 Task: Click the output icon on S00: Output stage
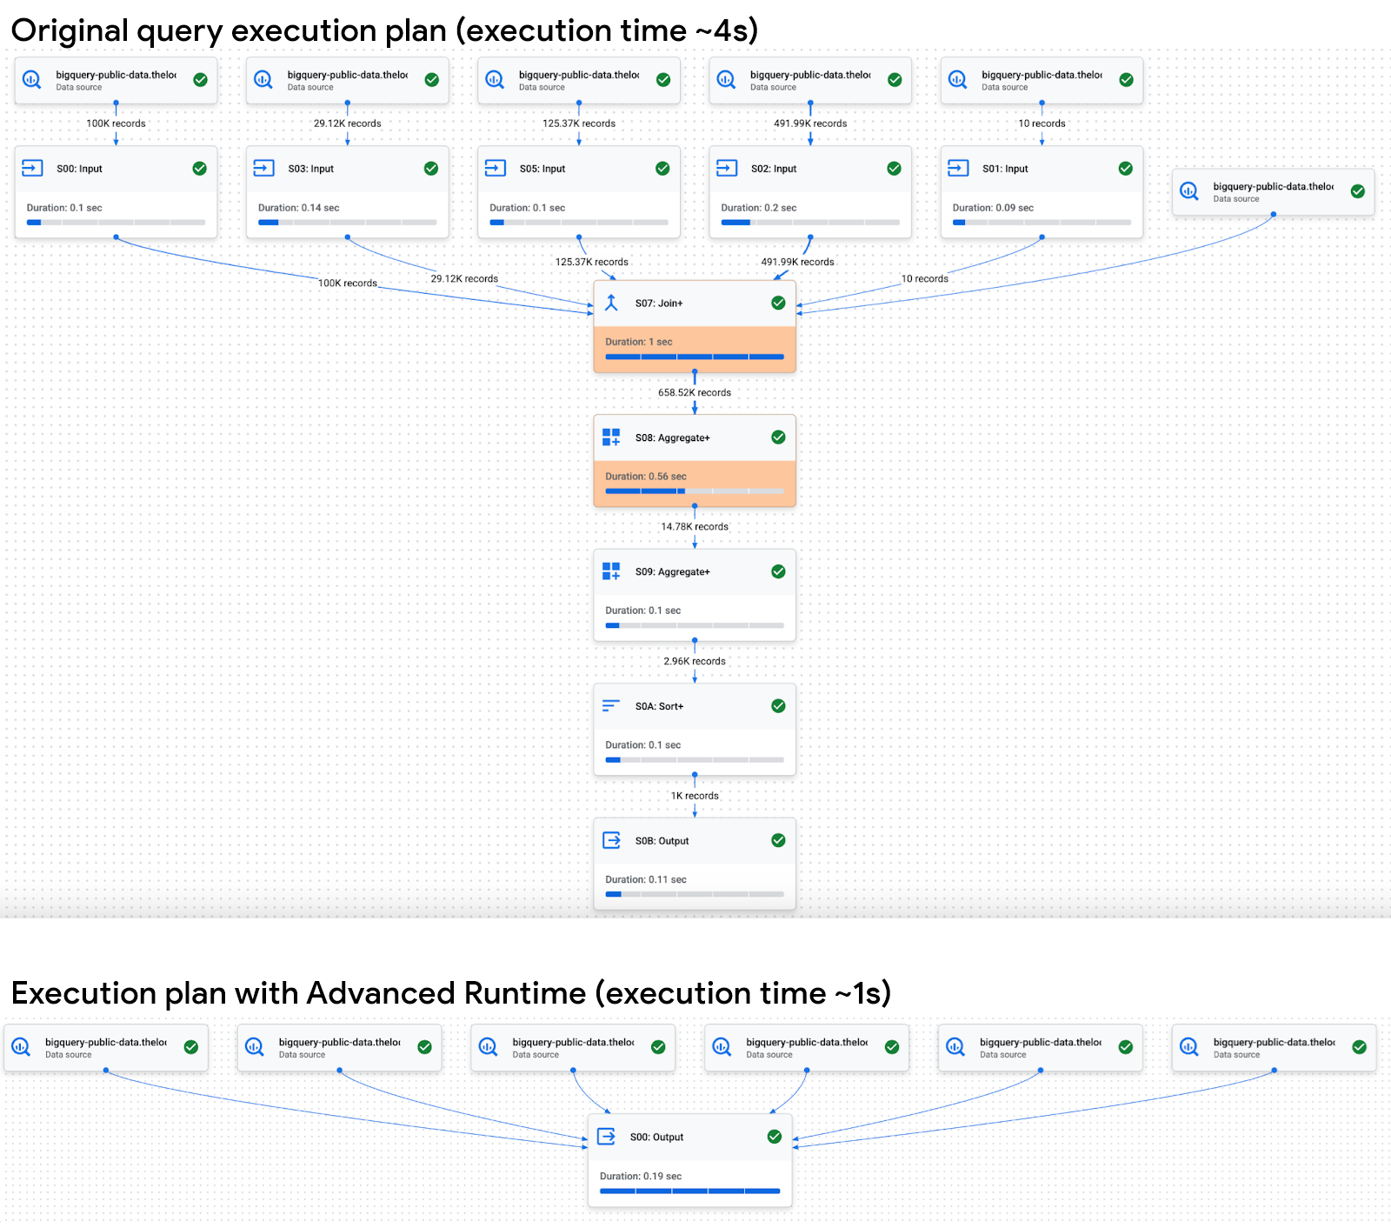coord(607,1136)
